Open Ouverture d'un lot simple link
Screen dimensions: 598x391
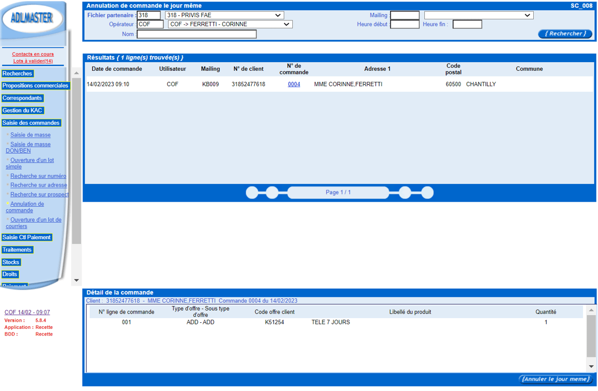[x=30, y=163]
